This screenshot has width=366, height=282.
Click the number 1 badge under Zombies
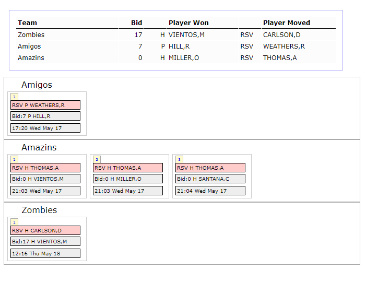coord(14,222)
